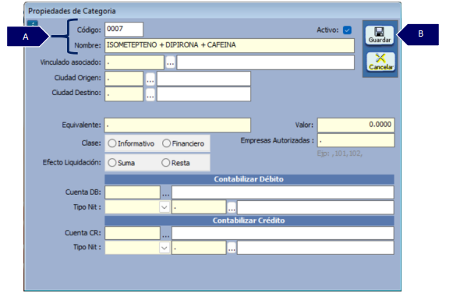
Task: Click the Ciudad Destino name field
Action: [203, 94]
